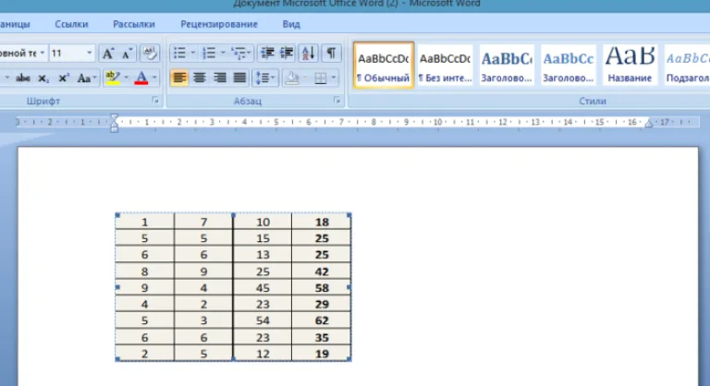Open the Абзац dialog launcher
This screenshot has width=710, height=386.
pyautogui.click(x=337, y=101)
